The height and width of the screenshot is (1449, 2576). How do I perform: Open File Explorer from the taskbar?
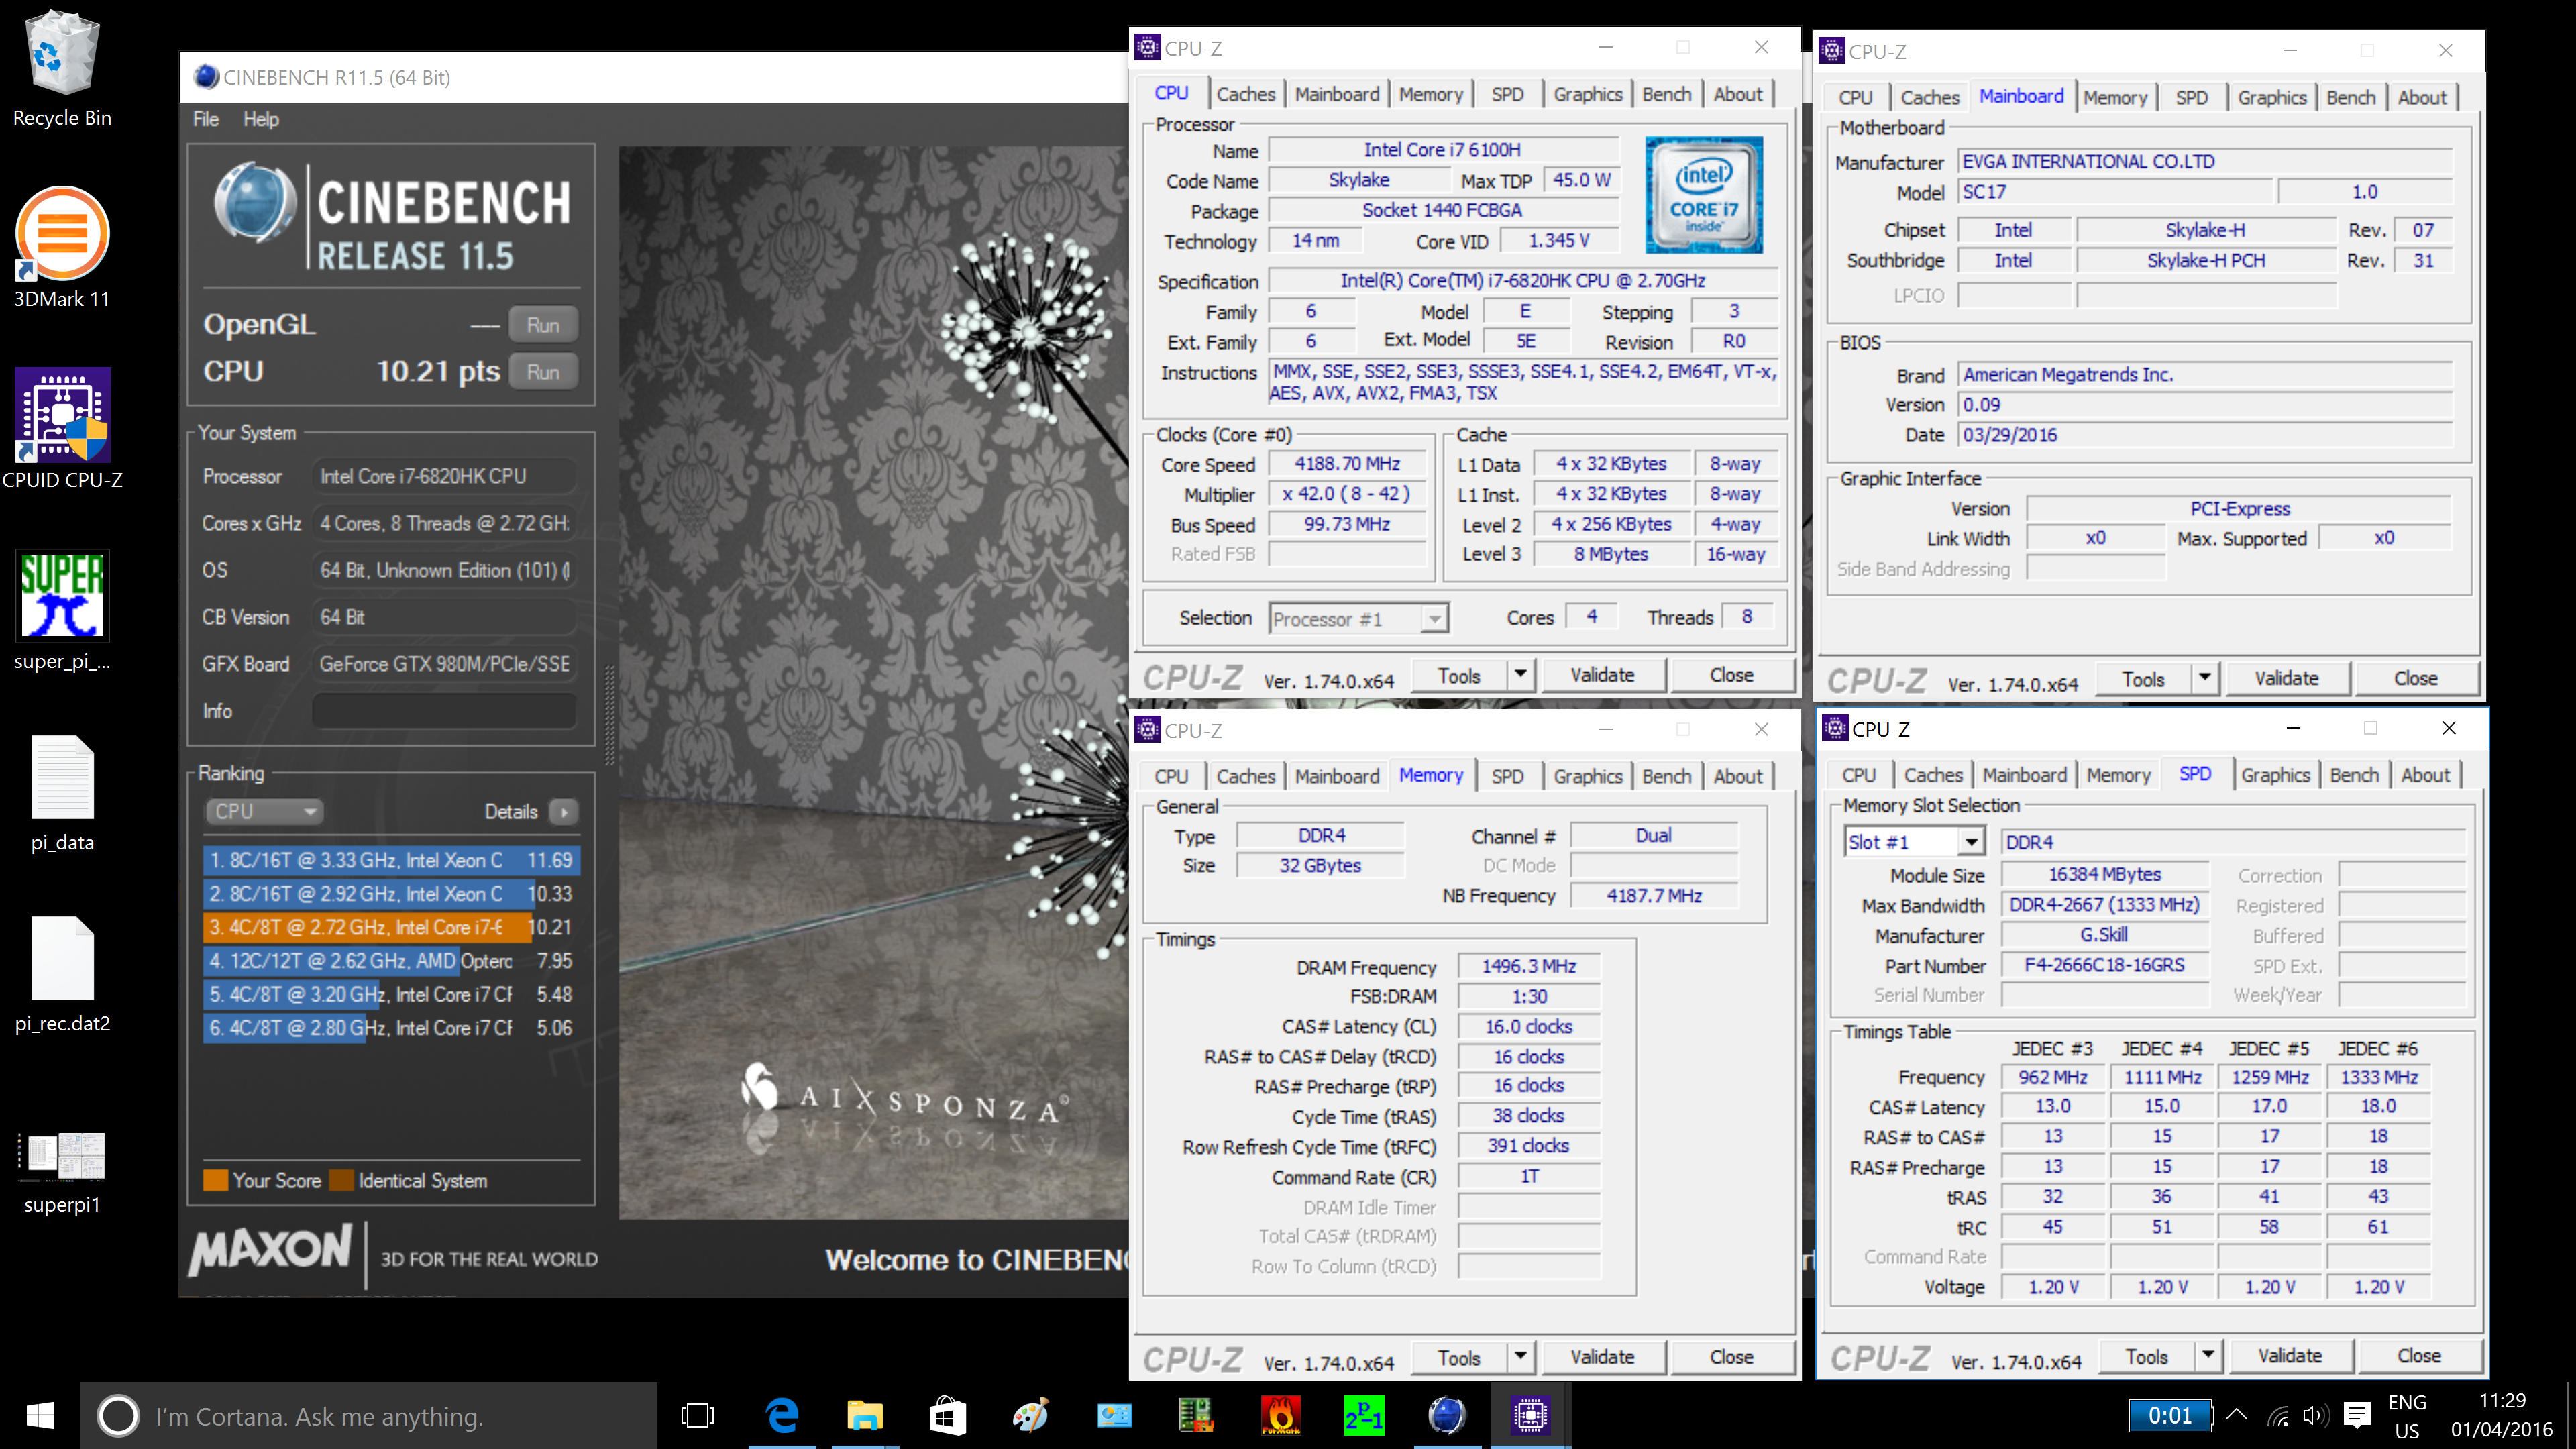point(864,1415)
